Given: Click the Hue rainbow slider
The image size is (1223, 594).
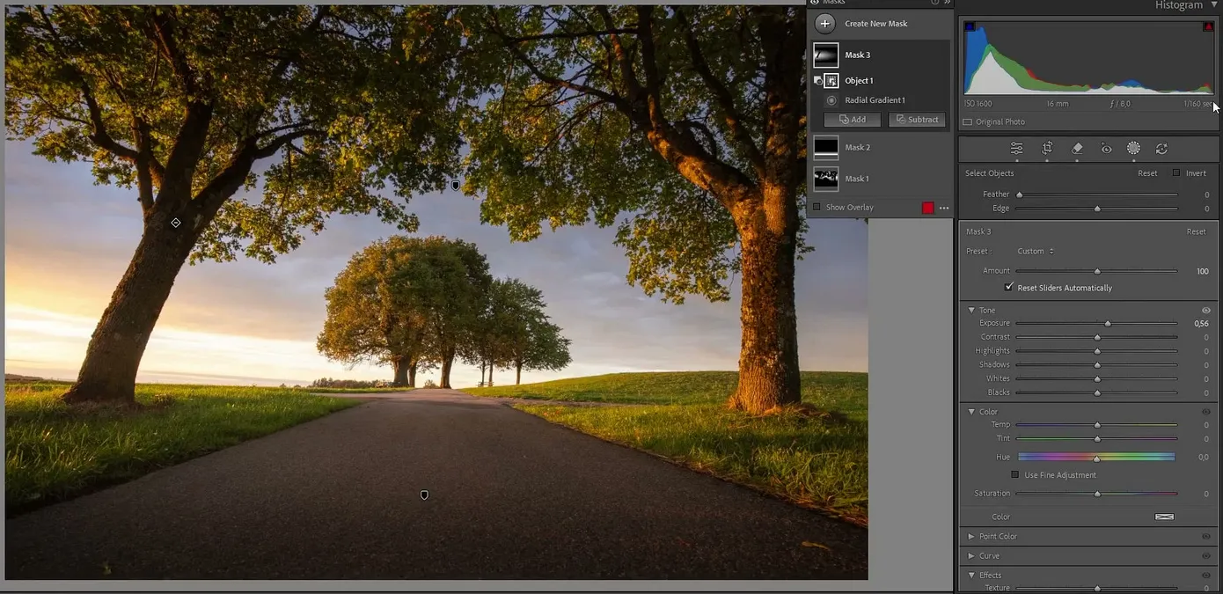Looking at the screenshot, I should pos(1096,458).
